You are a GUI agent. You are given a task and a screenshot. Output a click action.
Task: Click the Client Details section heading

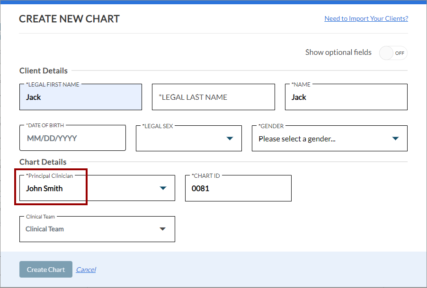pos(44,71)
